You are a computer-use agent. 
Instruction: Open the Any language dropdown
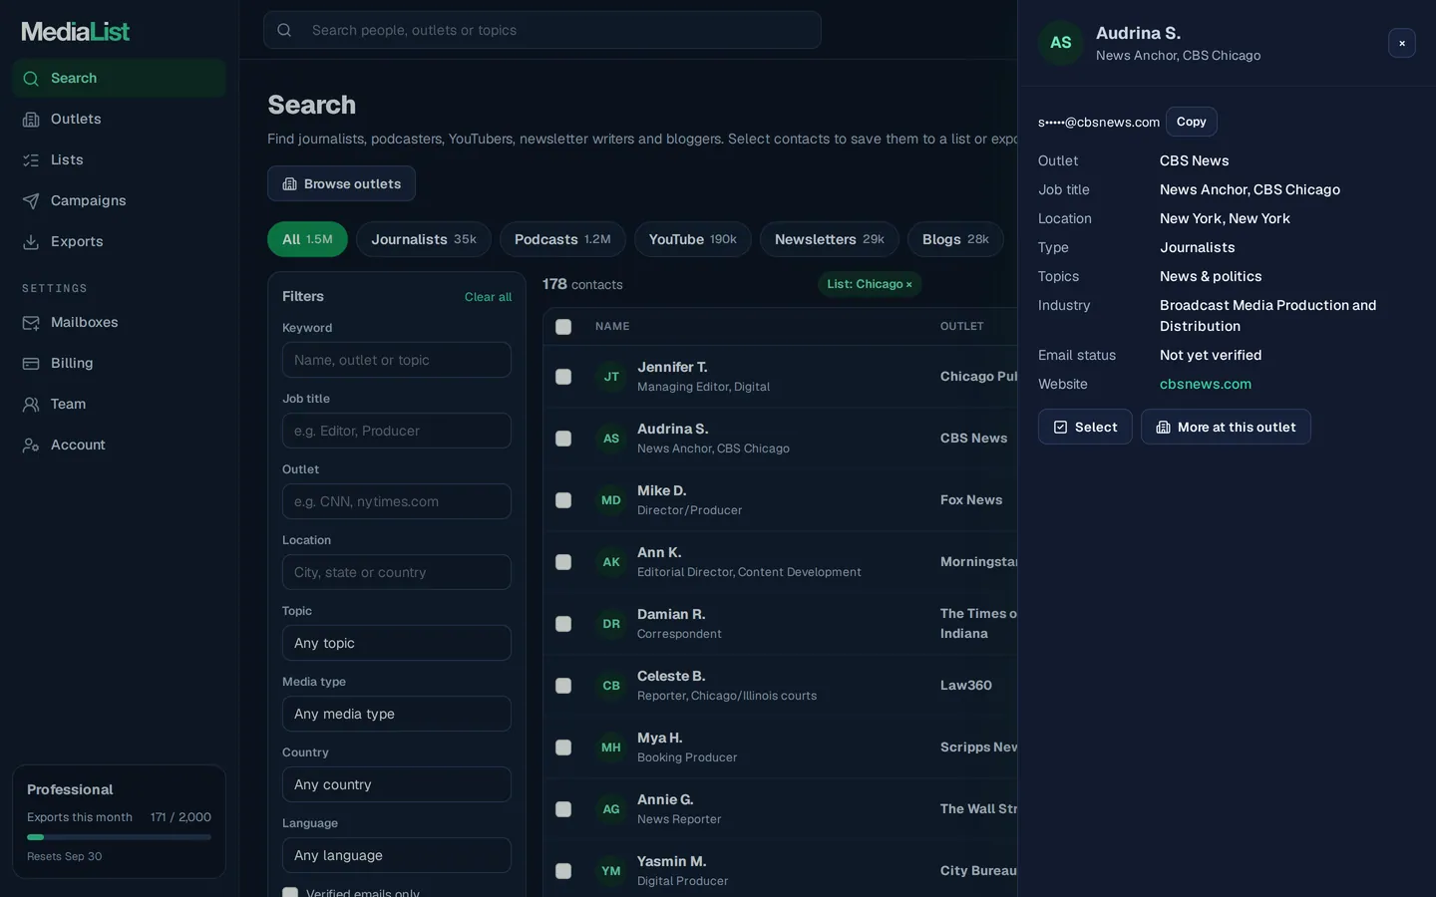pyautogui.click(x=397, y=855)
